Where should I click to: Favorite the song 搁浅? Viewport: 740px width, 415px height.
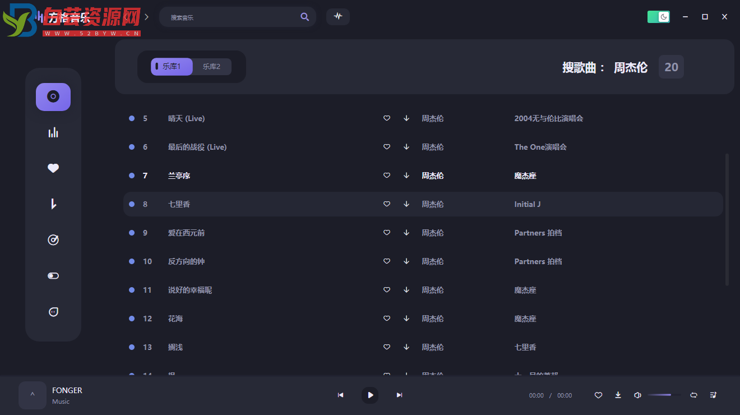(x=387, y=347)
